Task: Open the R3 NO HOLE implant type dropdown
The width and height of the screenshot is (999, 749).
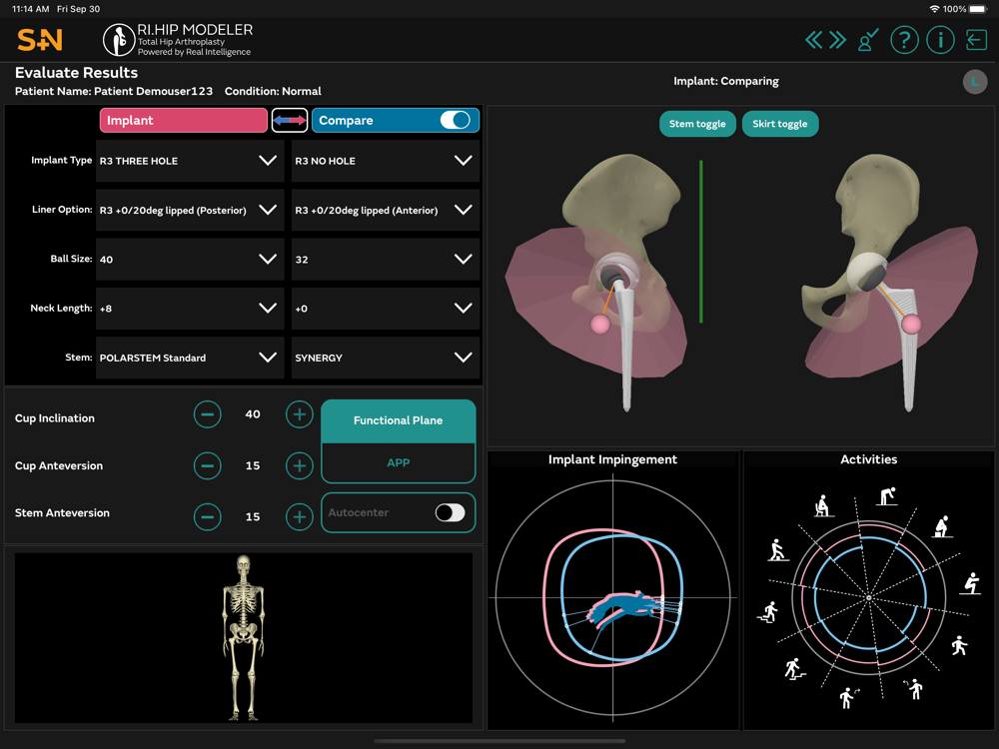Action: tap(385, 161)
